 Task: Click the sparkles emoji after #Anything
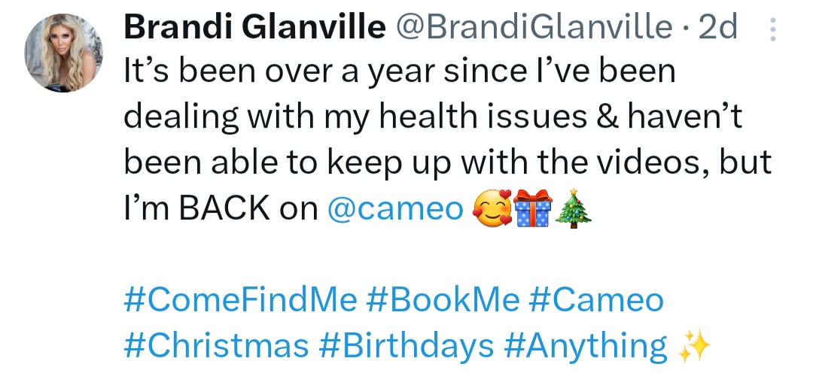pos(694,347)
